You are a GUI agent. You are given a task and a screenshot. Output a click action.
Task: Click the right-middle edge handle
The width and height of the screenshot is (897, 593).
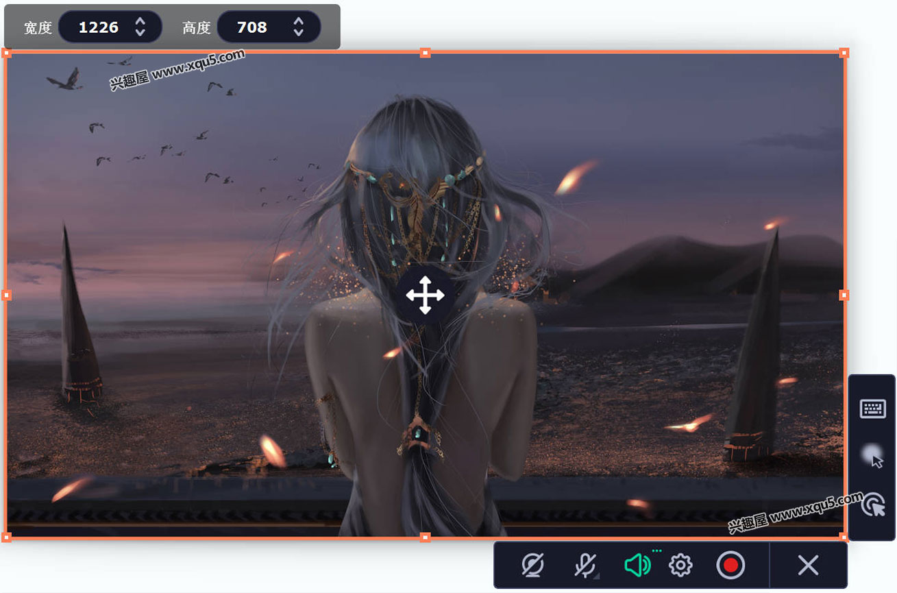coord(844,295)
